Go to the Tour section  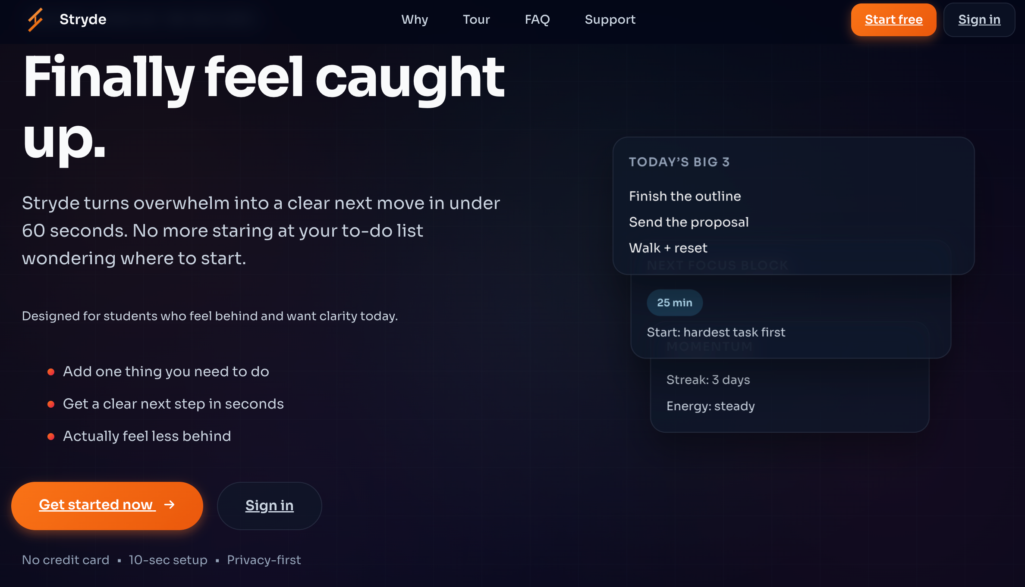(x=476, y=20)
